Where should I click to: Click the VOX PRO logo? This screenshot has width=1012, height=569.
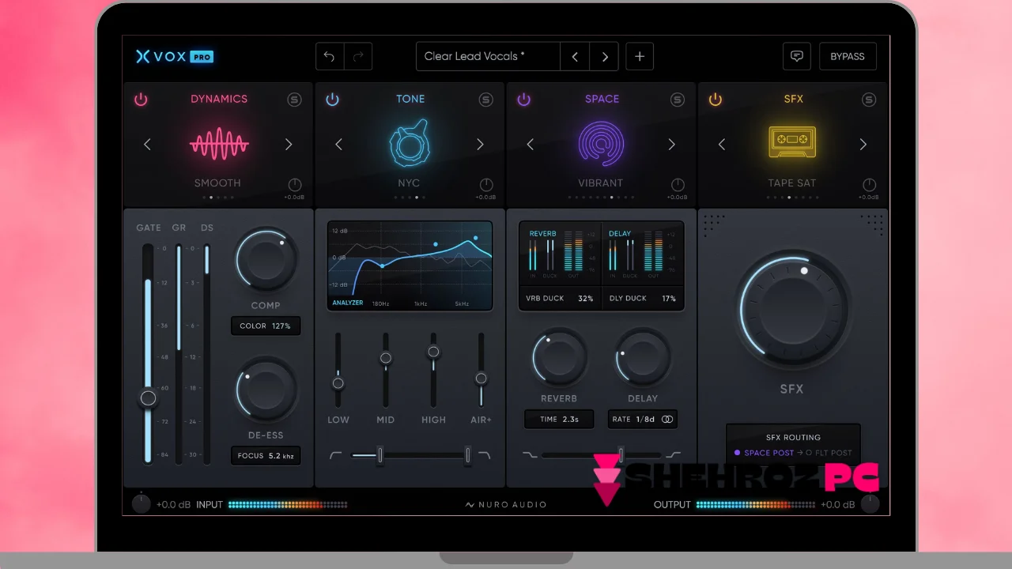click(x=175, y=56)
